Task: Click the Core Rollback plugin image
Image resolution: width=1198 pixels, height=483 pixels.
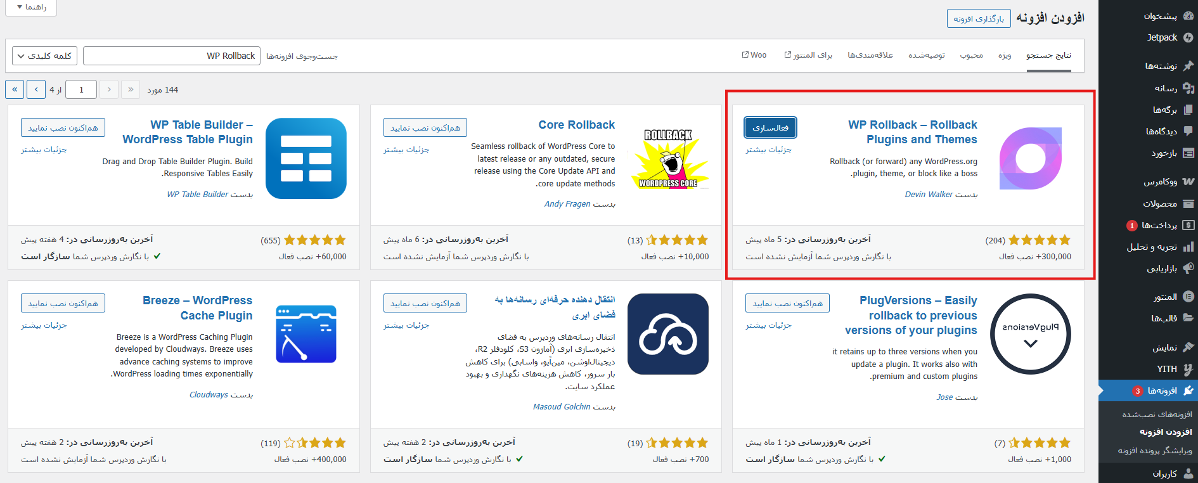Action: [668, 158]
